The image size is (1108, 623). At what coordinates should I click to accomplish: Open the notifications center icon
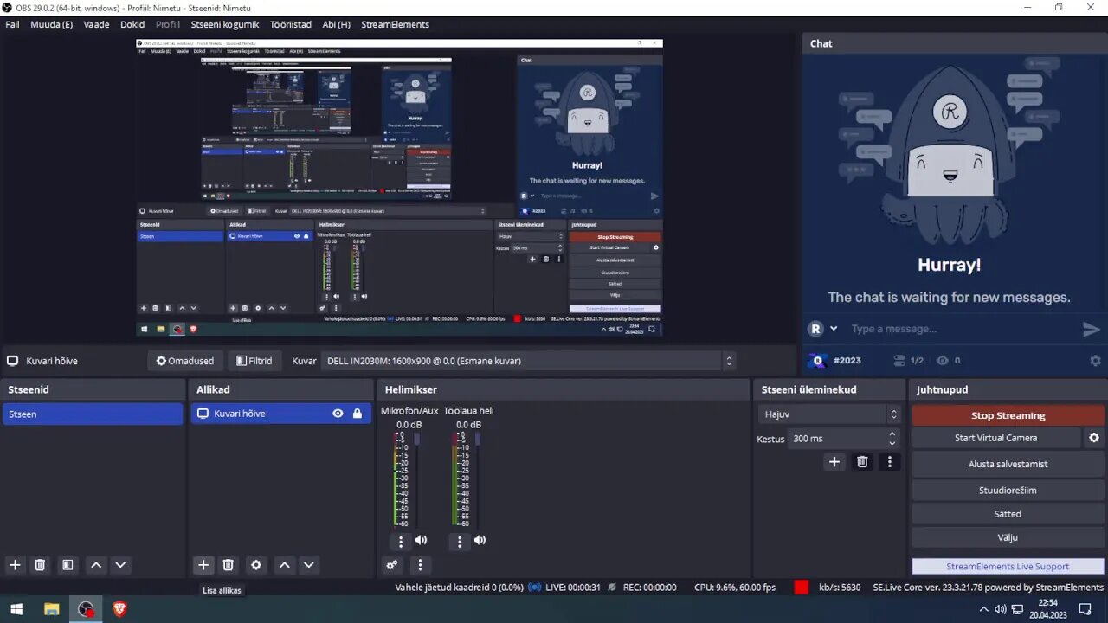coord(1085,609)
